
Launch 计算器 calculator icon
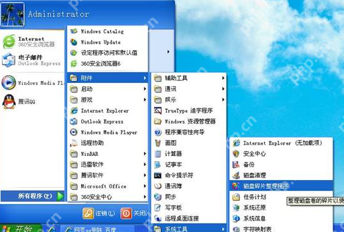[x=158, y=153]
